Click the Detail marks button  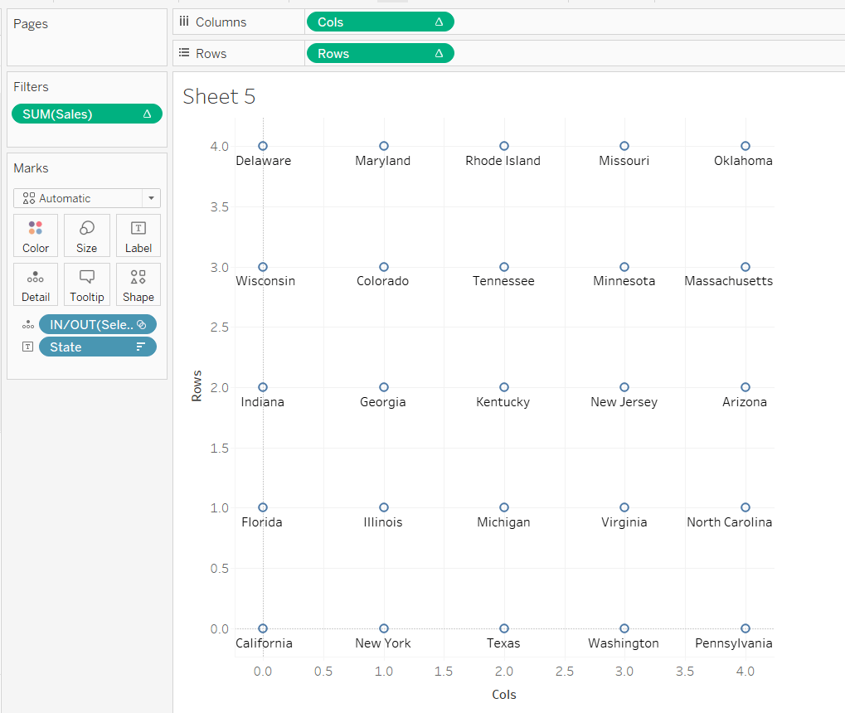36,284
